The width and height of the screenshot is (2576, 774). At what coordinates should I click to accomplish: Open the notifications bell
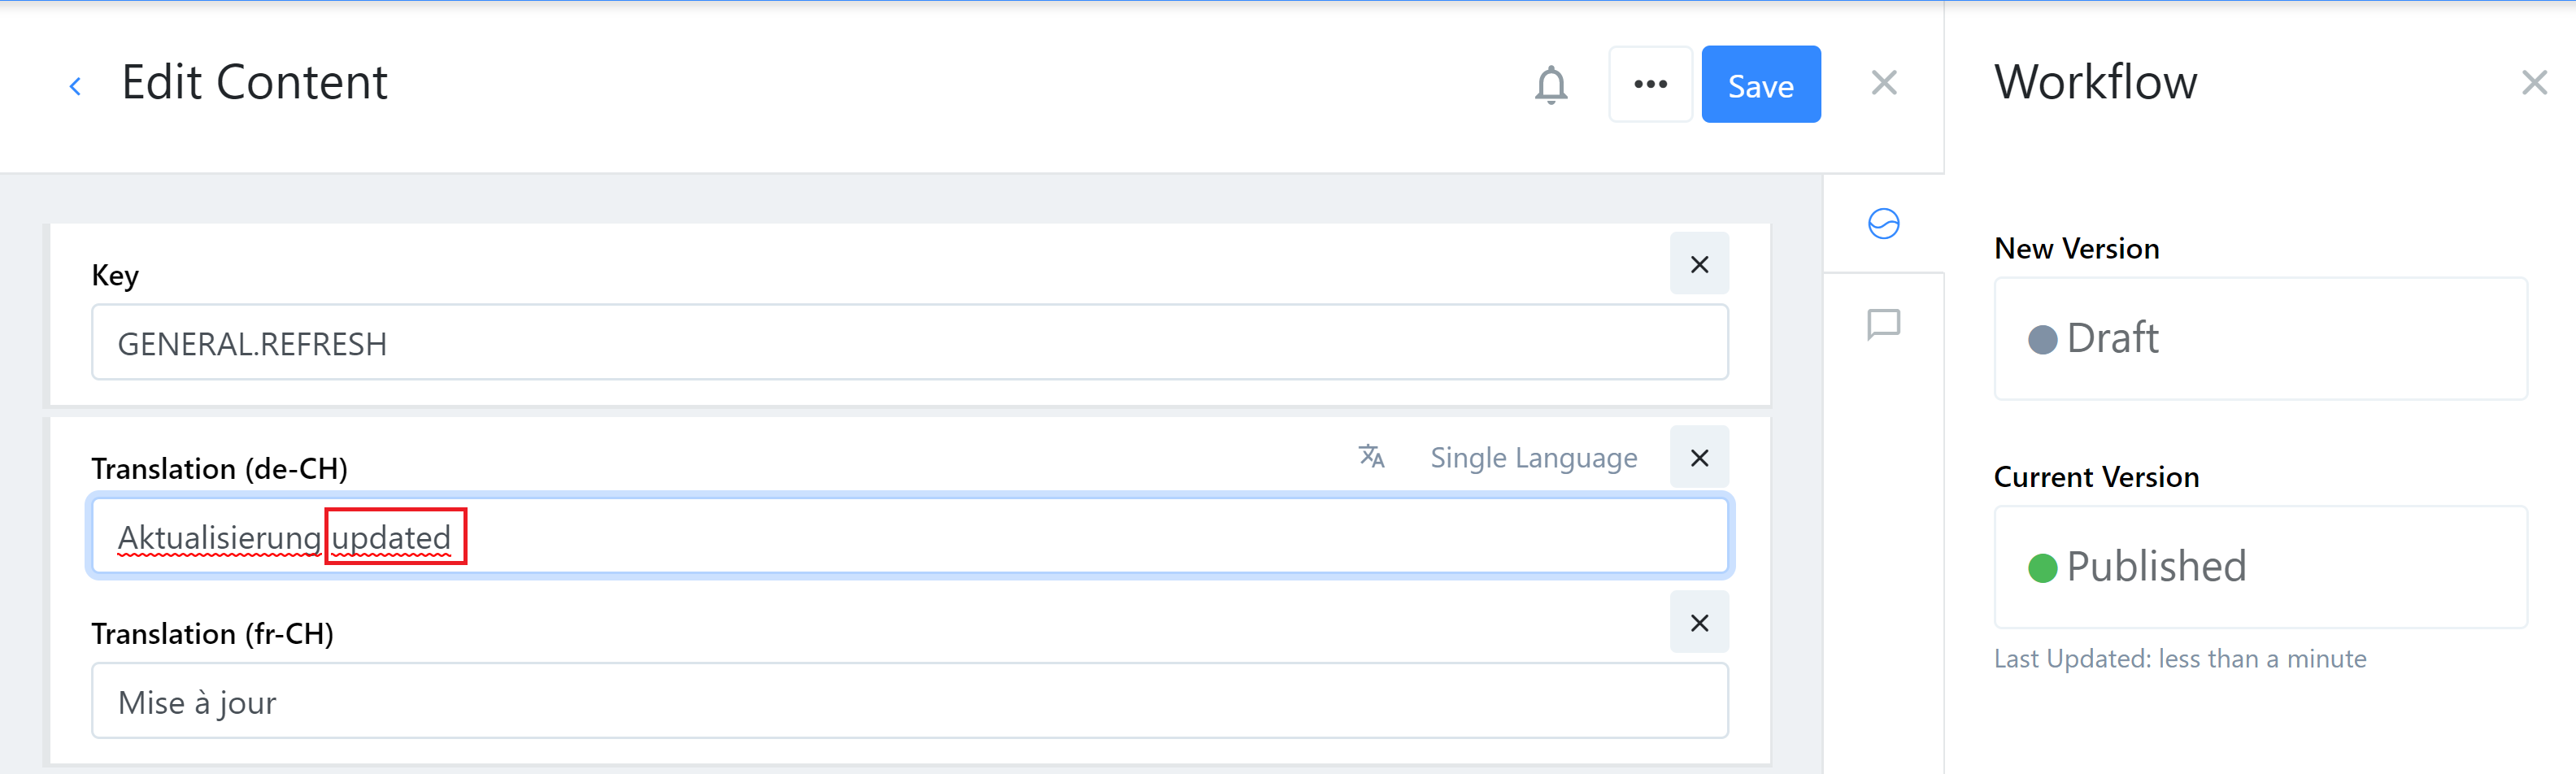(1550, 85)
